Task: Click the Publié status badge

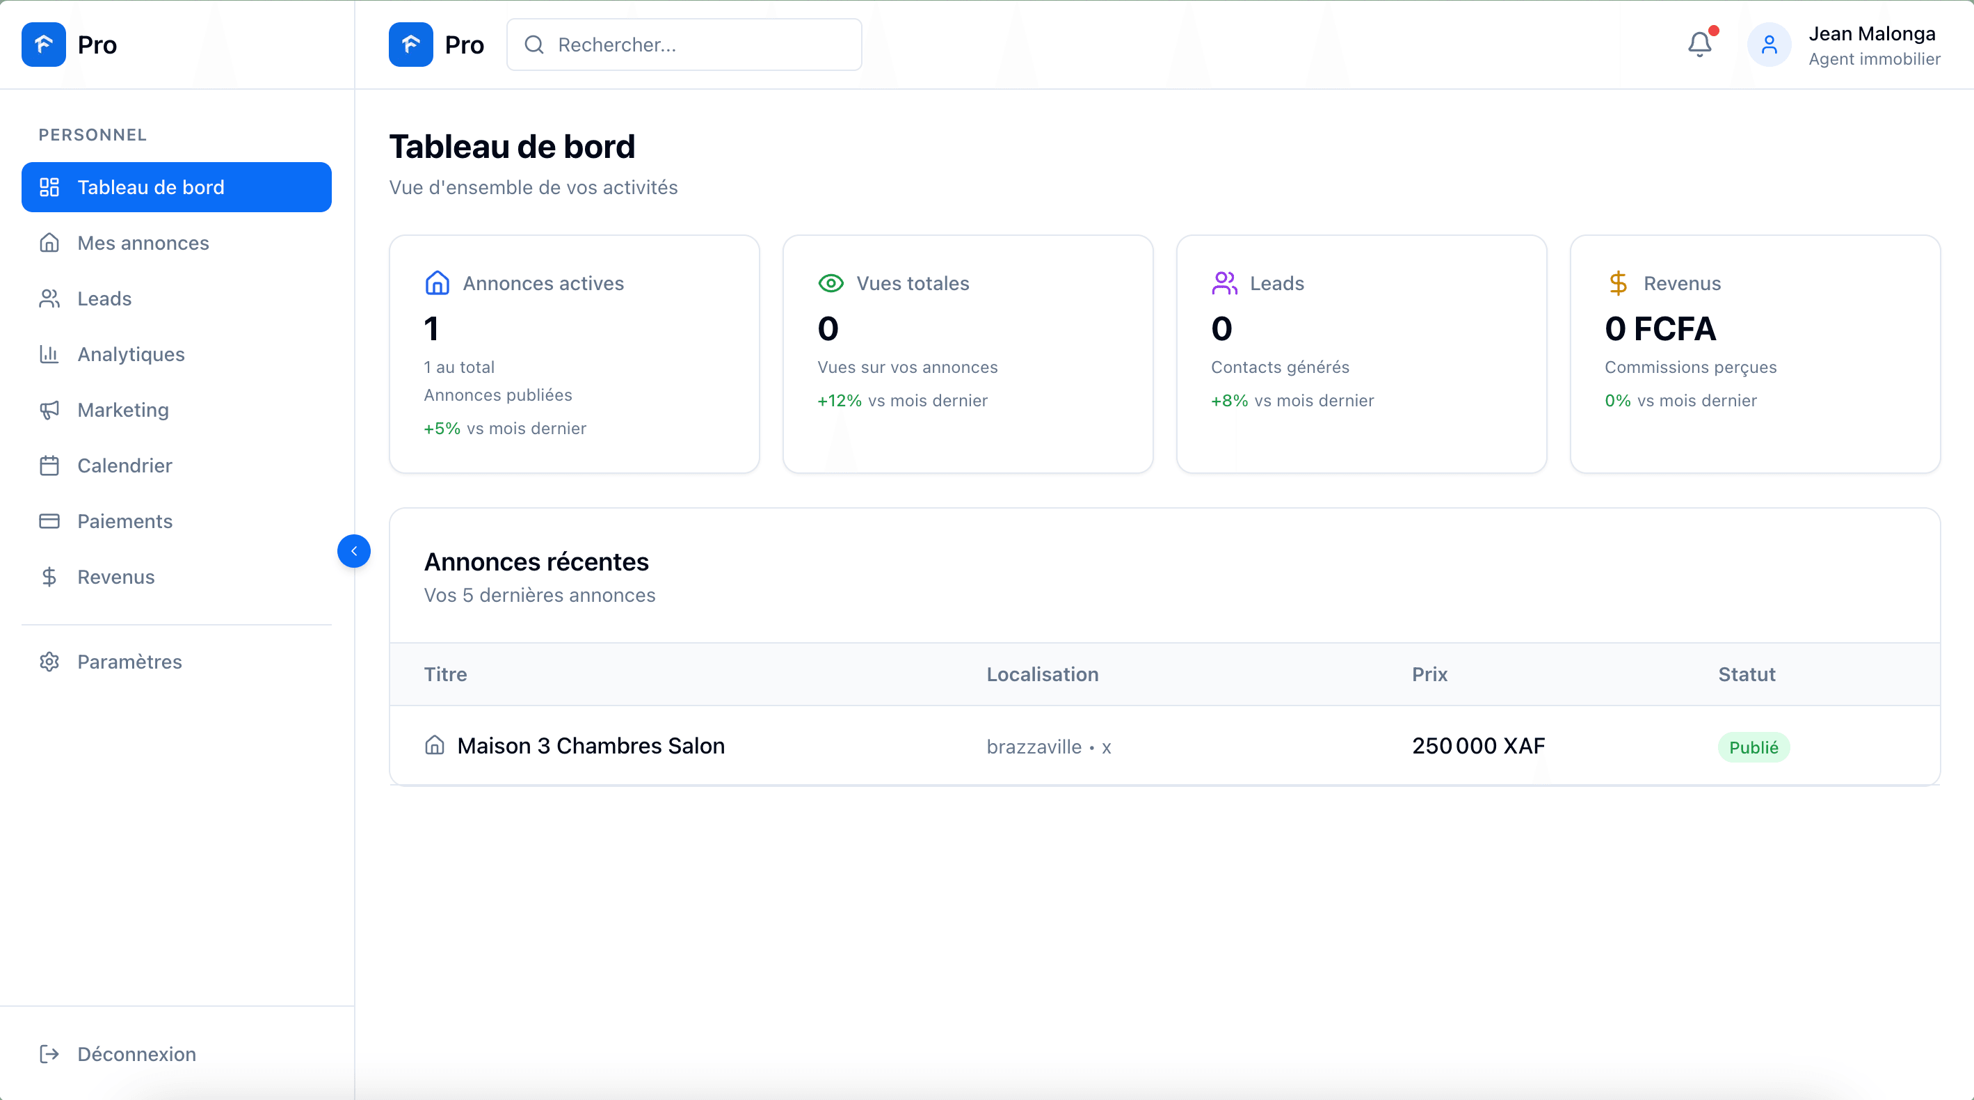Action: pyautogui.click(x=1754, y=747)
